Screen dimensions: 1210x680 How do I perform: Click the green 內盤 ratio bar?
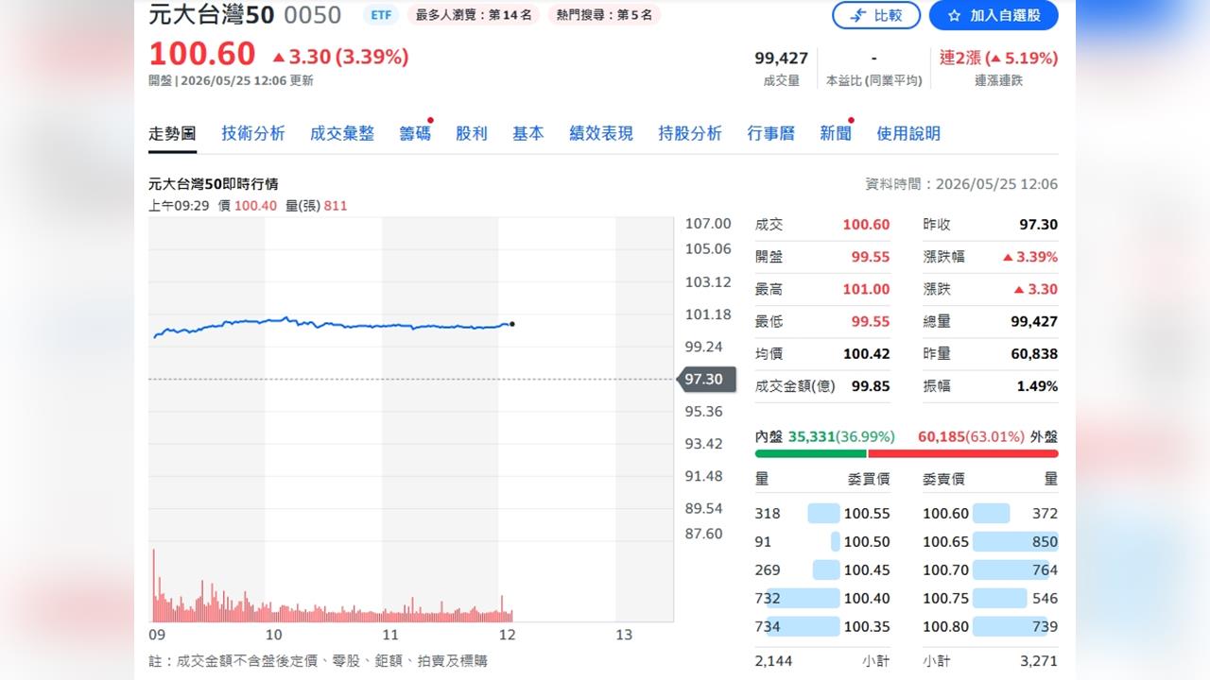811,454
